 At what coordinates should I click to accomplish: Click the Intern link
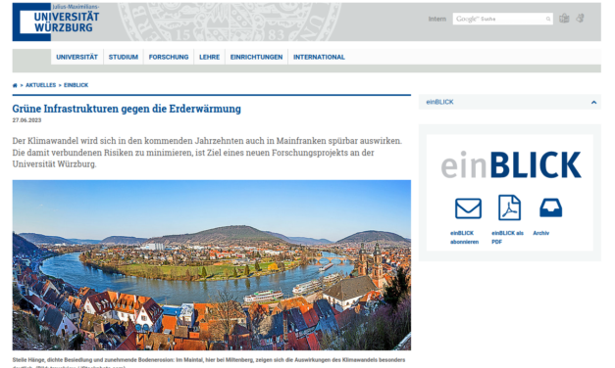tap(436, 19)
